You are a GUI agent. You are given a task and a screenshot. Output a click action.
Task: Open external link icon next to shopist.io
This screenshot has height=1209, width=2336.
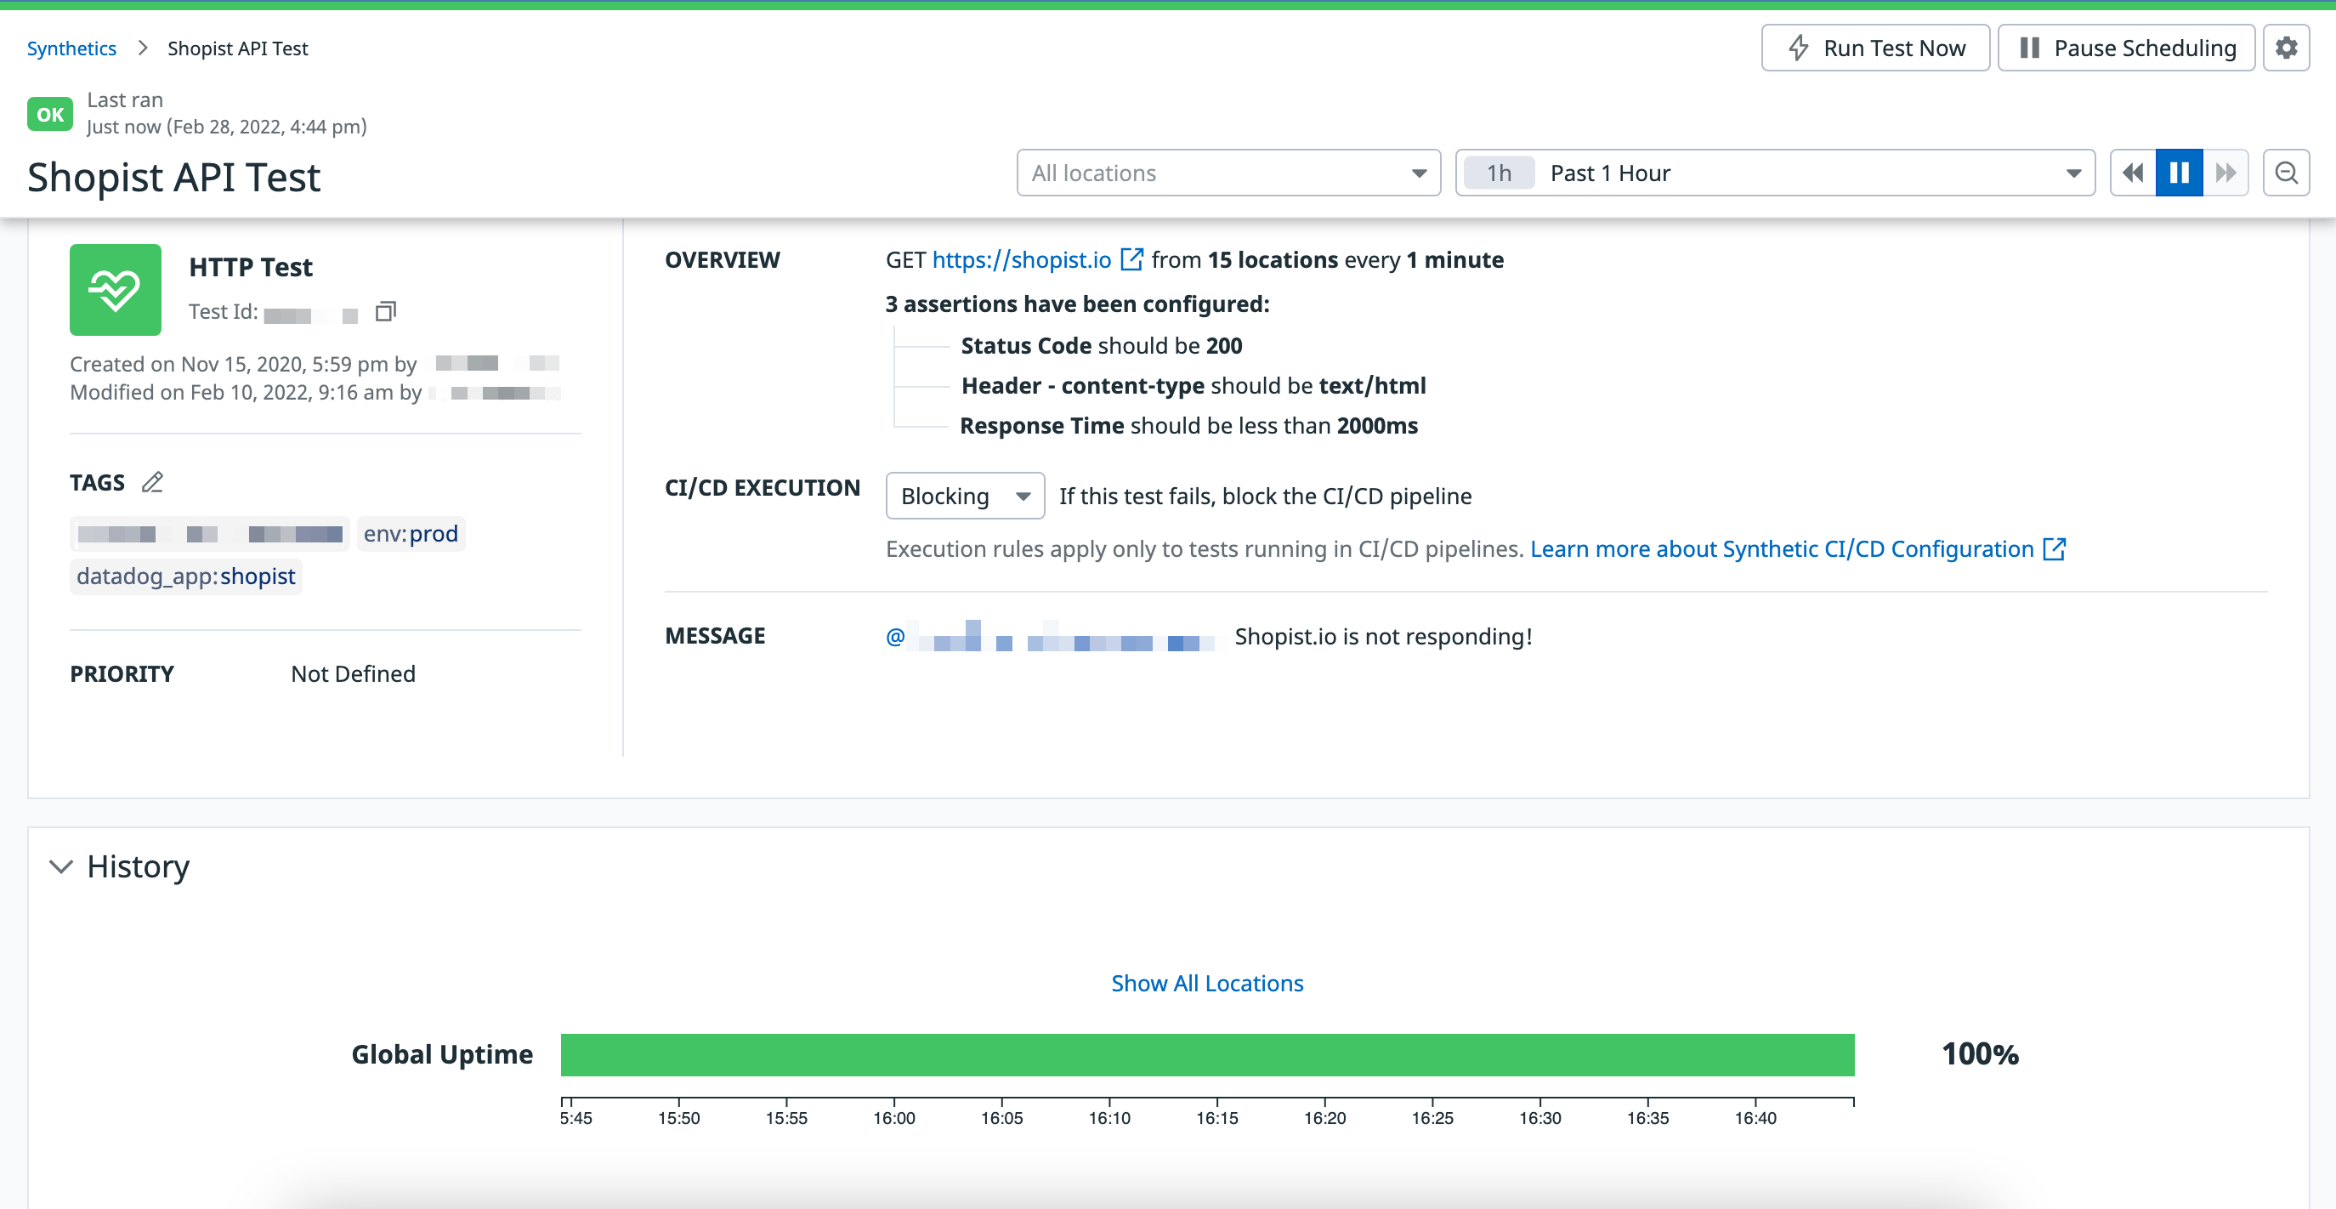tap(1131, 260)
